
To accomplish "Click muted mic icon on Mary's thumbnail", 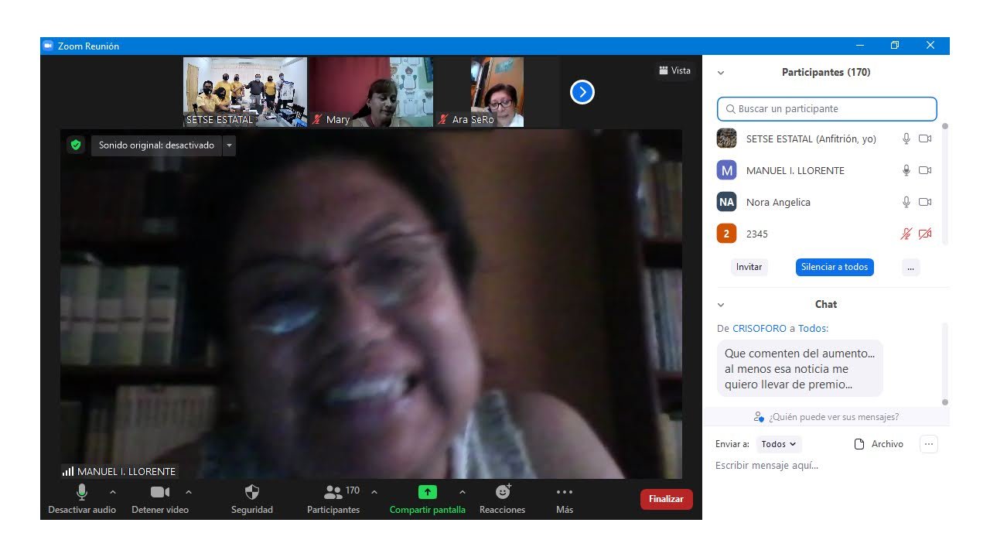I will pyautogui.click(x=317, y=119).
